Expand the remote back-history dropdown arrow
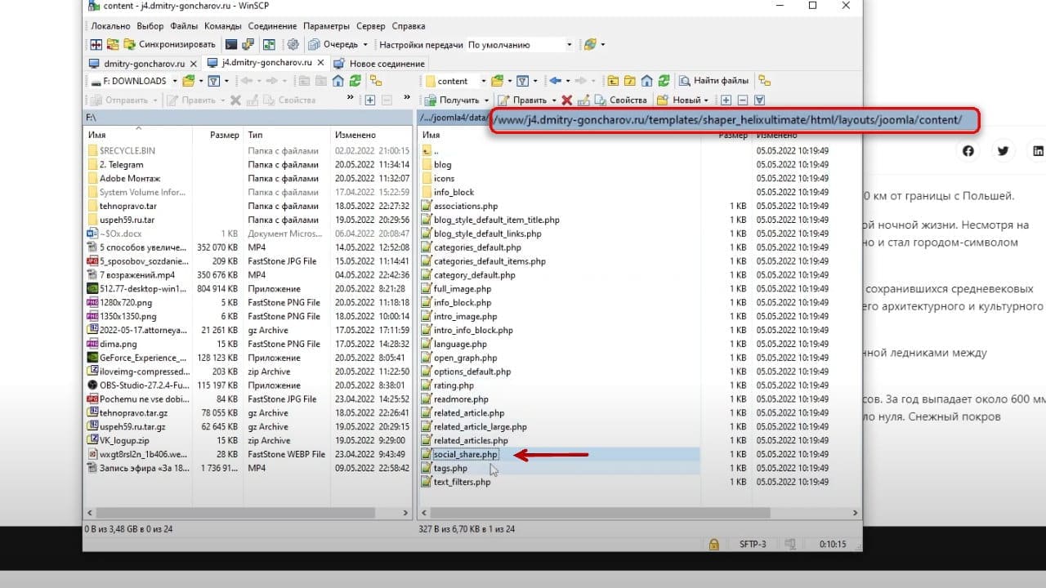The height and width of the screenshot is (588, 1046). pos(568,81)
